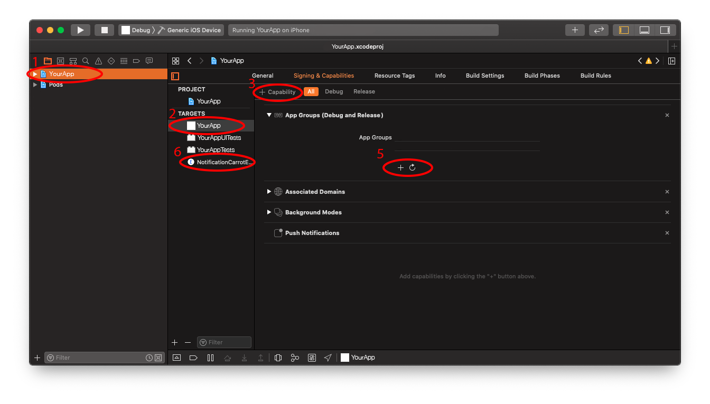Open the Issue navigator warning icon
The height and width of the screenshot is (404, 710).
[98, 61]
